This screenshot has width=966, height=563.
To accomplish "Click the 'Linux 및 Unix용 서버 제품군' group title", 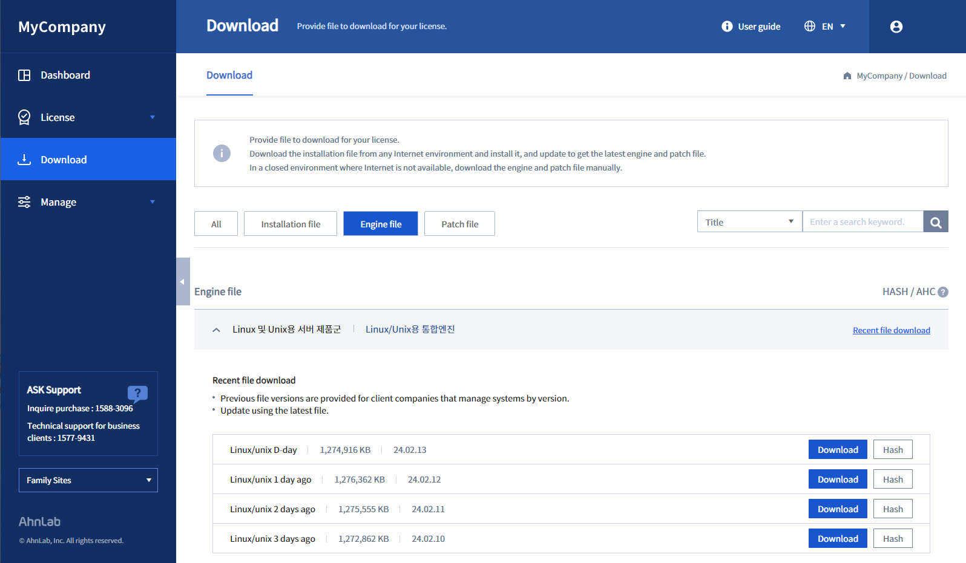I will 287,330.
